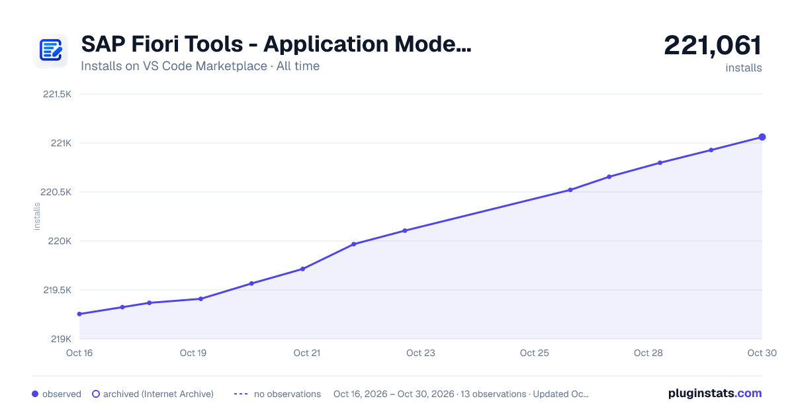This screenshot has width=794, height=417.
Task: Click the 220.5K y-axis label
Action: [56, 192]
